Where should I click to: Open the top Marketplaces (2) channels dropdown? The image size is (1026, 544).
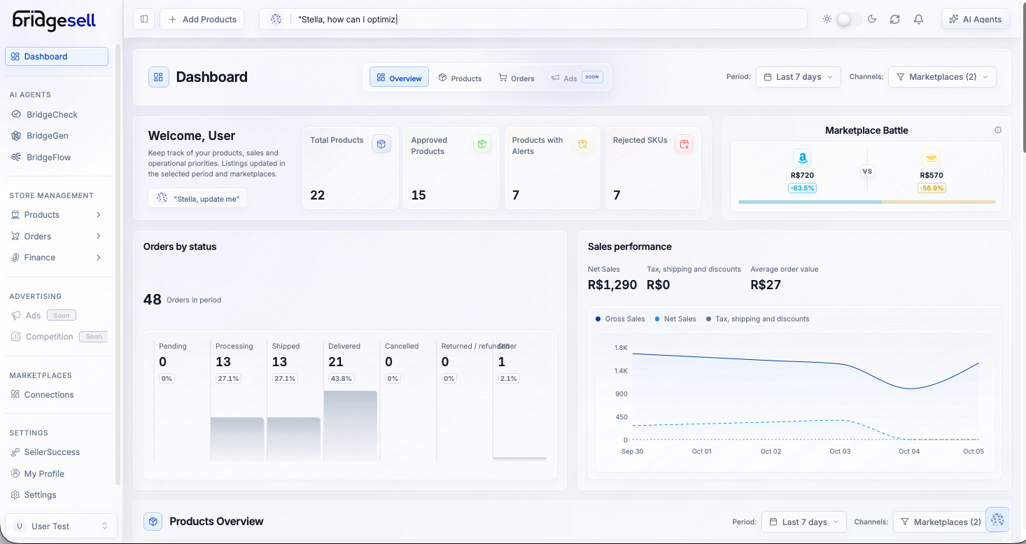[942, 77]
